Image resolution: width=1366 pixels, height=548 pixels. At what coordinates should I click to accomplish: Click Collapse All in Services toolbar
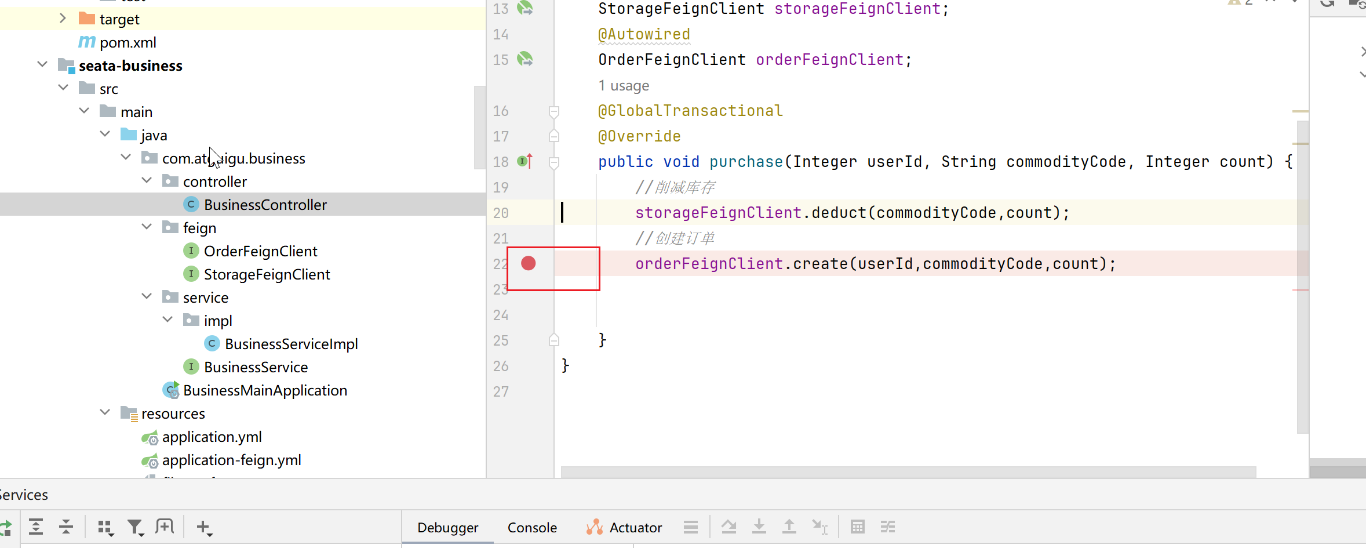click(x=66, y=527)
